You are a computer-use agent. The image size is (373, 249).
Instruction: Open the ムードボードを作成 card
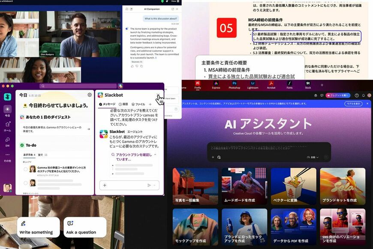[x=244, y=186]
